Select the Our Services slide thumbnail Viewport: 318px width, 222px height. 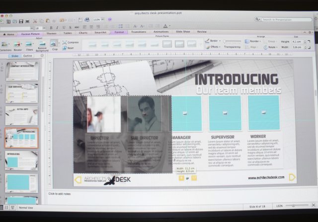pyautogui.click(x=22, y=93)
